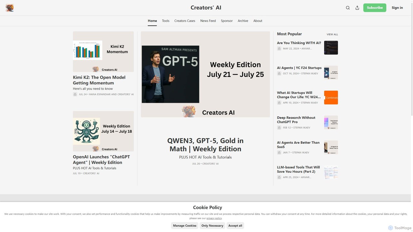The width and height of the screenshot is (413, 232).
Task: Go to the Sponsor tab
Action: coord(227,21)
